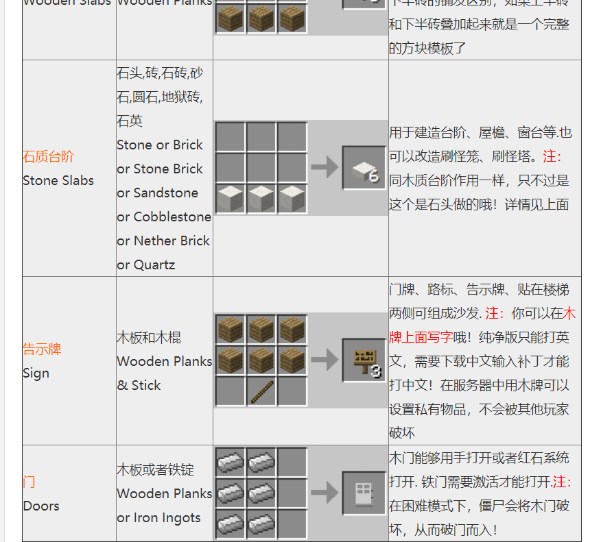590x542 pixels.
Task: Click the '& Stick' ingredient text
Action: click(x=139, y=385)
